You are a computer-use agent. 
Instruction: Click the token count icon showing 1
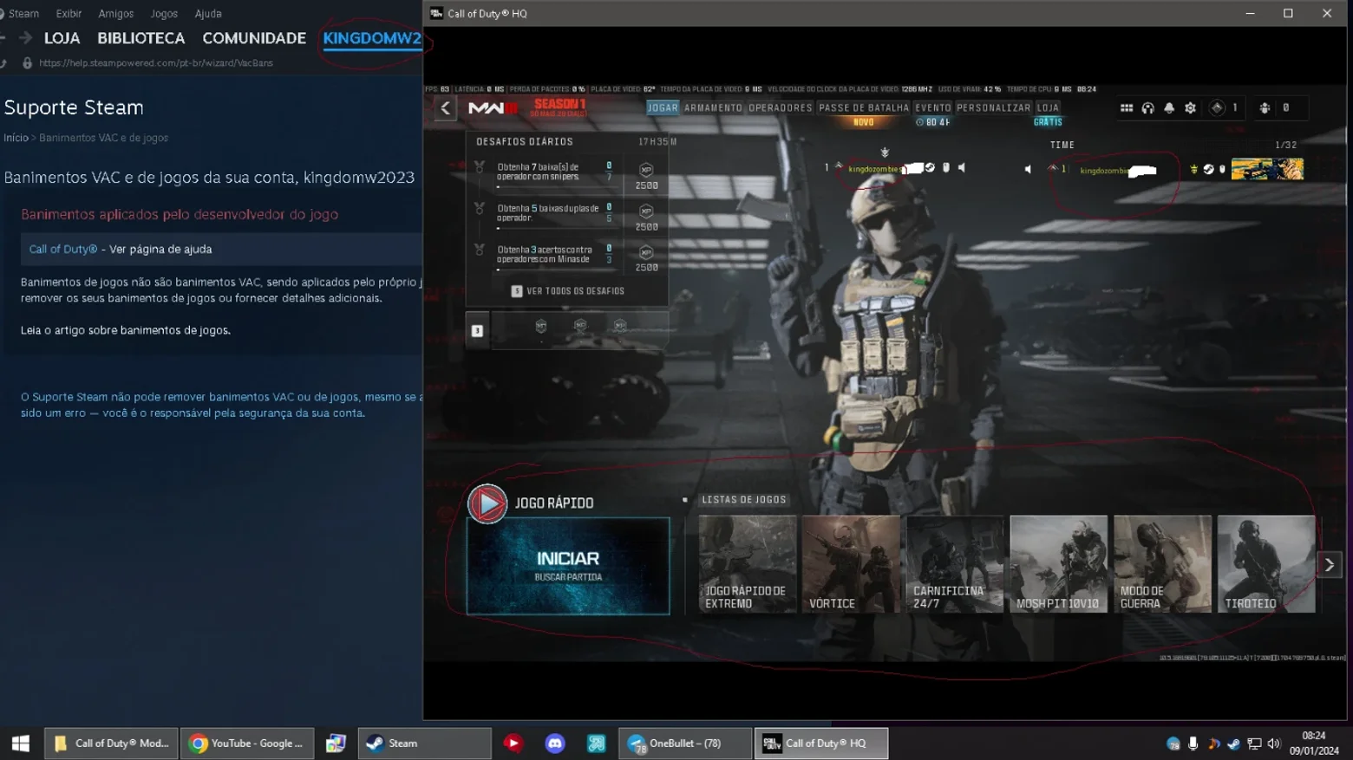[1217, 108]
